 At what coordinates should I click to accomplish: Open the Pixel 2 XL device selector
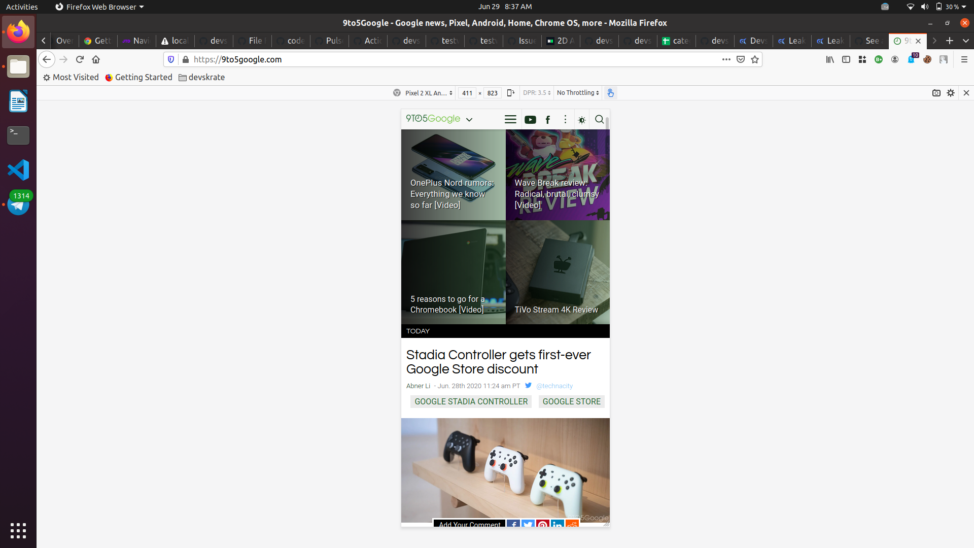coord(429,93)
